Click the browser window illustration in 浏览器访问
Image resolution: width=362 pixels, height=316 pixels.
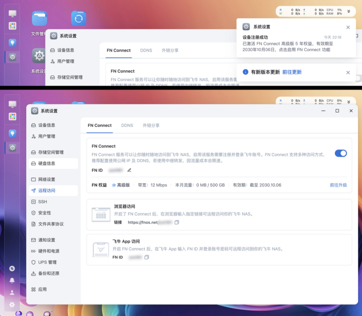coord(101,214)
